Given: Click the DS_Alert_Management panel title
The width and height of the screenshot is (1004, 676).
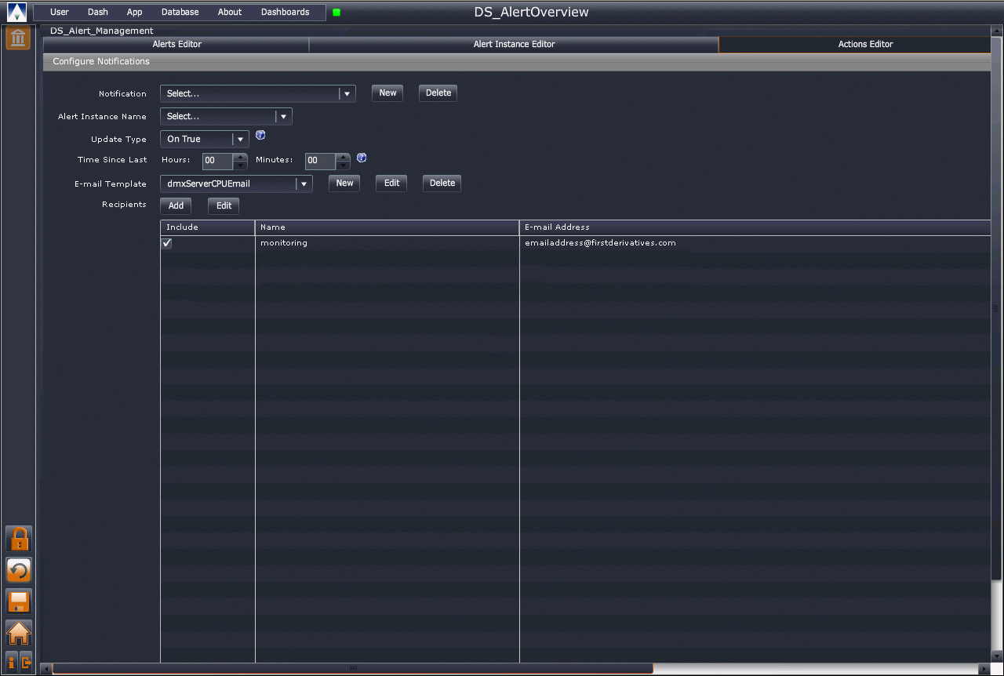Looking at the screenshot, I should tap(102, 31).
